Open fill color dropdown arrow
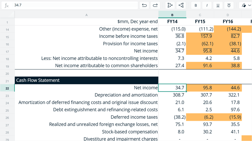Screen dimensions: 252x141 point(250,5)
